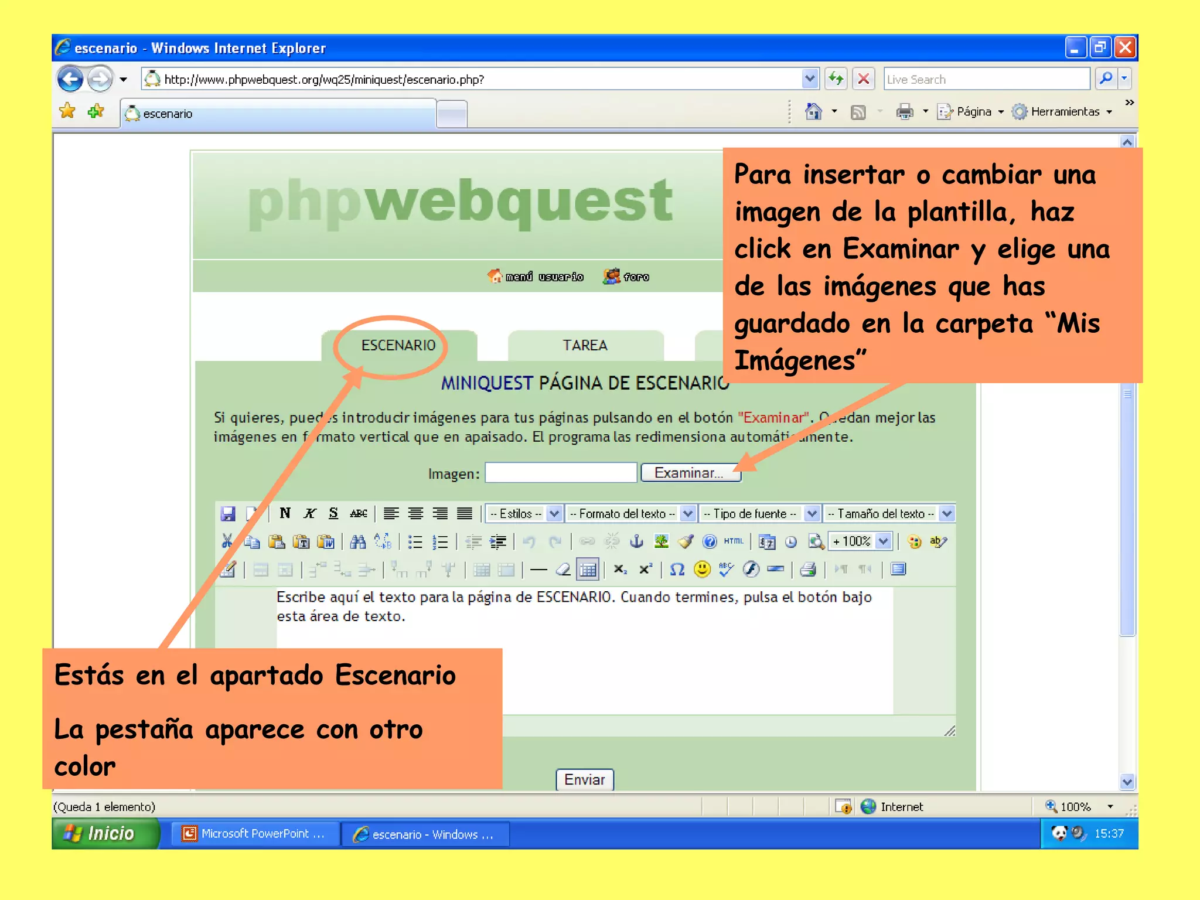
Task: Open editor help icon
Action: pos(710,541)
